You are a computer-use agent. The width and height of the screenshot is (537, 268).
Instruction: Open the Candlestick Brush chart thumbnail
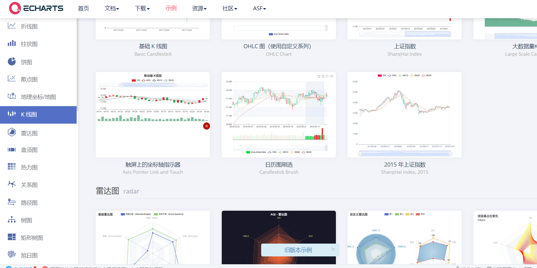pos(279,115)
